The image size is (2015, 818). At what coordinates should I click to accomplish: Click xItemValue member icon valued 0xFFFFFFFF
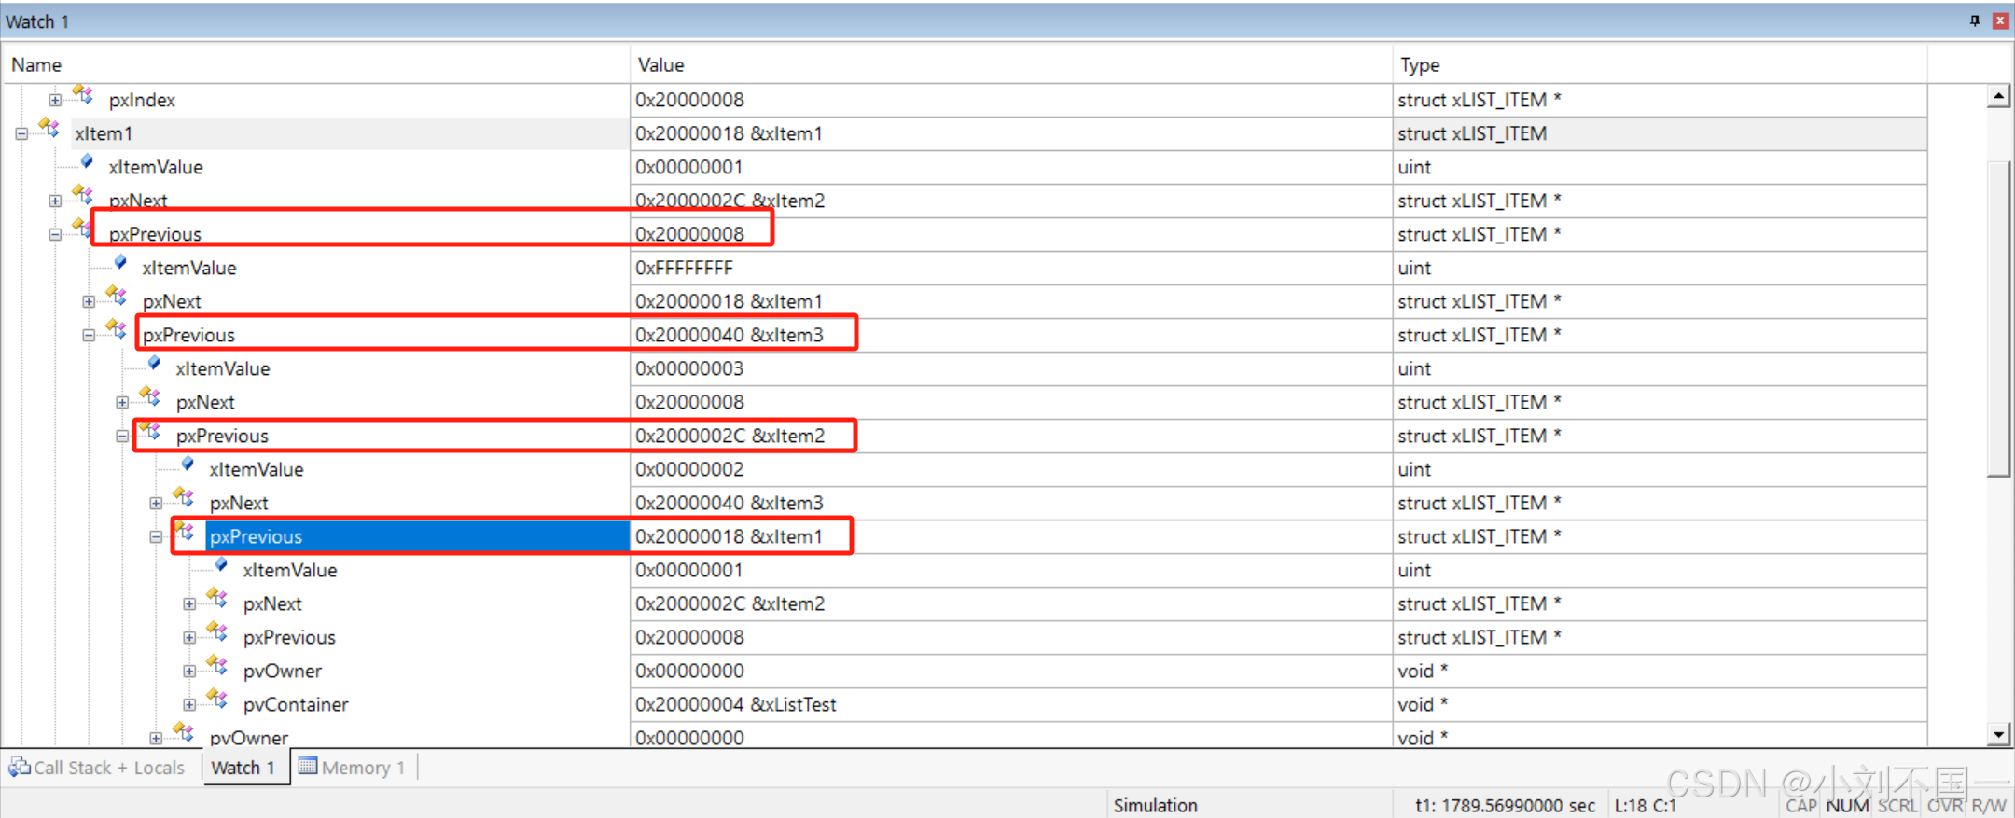coord(120,263)
